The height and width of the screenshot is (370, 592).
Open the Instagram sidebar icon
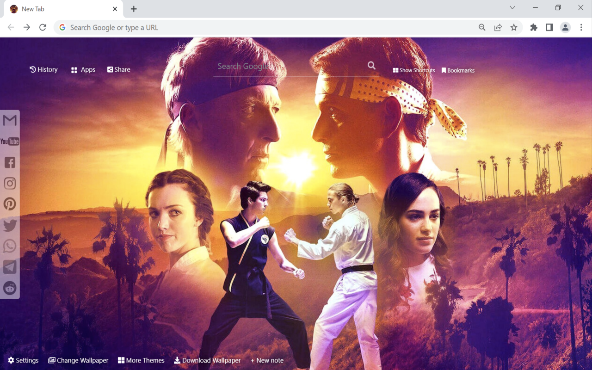[x=10, y=183]
